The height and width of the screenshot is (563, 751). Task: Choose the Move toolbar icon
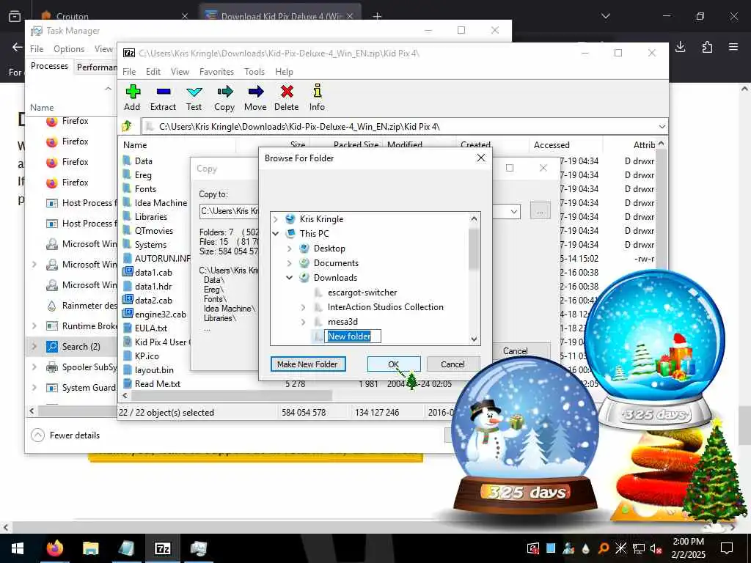coord(256,92)
